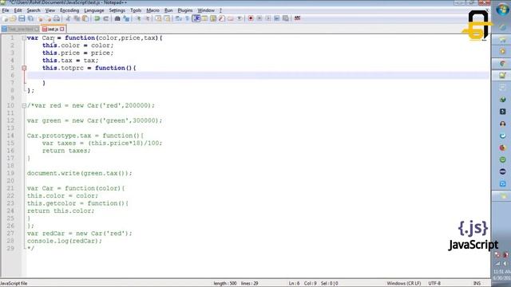Screen dimensions: 511x287
Task: Click the empty highlighted line 6 in editor
Action: 257,76
